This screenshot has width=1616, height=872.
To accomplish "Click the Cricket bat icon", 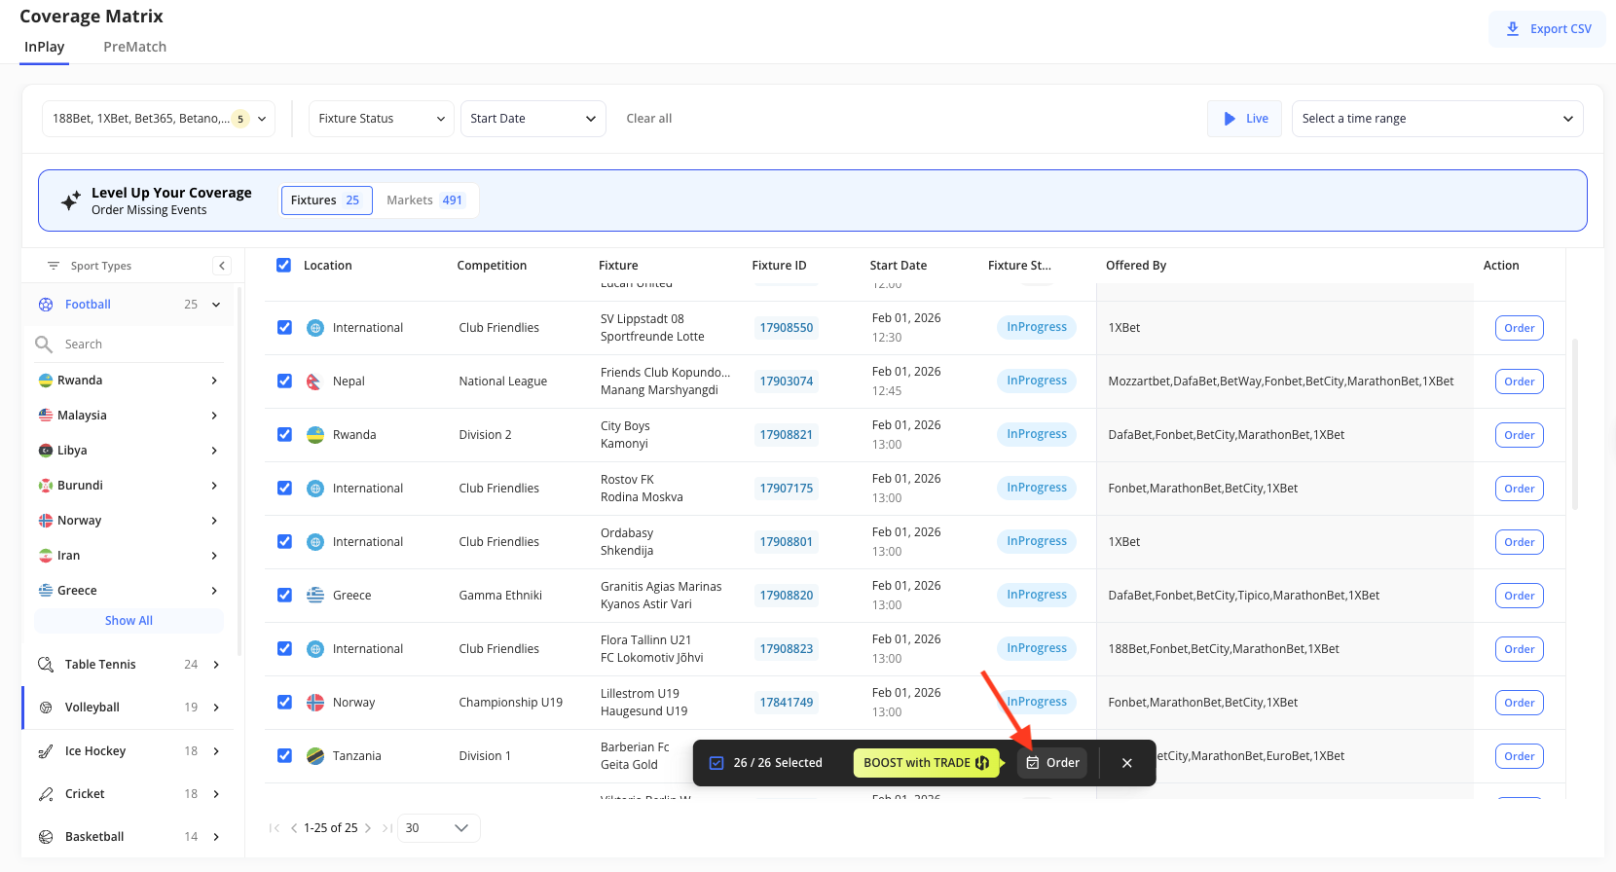I will coord(46,794).
